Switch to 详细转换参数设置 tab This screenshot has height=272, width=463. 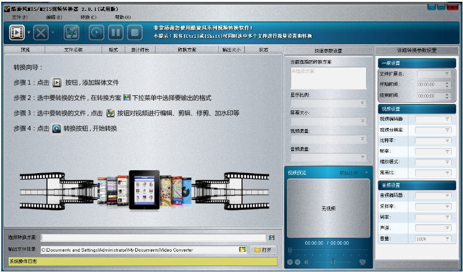tap(417, 50)
